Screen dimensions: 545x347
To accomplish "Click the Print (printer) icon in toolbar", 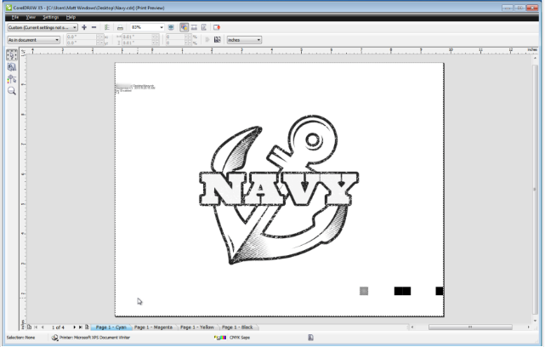I will (120, 27).
